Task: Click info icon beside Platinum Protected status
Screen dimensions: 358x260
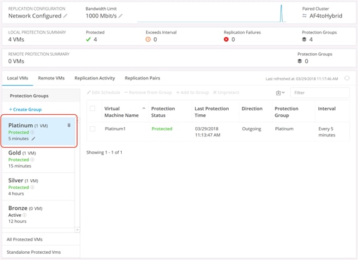Action: click(x=32, y=132)
